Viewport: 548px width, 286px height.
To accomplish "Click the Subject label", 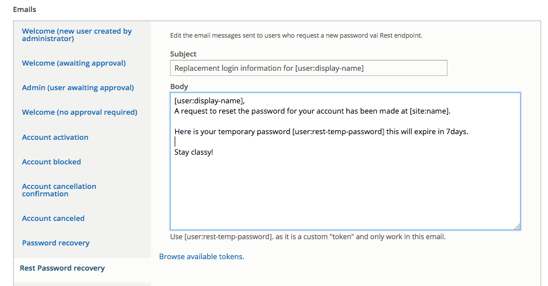I will click(x=183, y=54).
